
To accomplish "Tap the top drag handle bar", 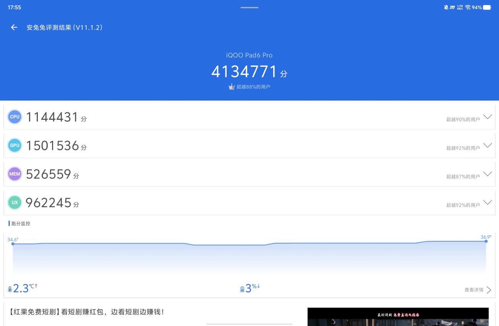I will pyautogui.click(x=249, y=7).
